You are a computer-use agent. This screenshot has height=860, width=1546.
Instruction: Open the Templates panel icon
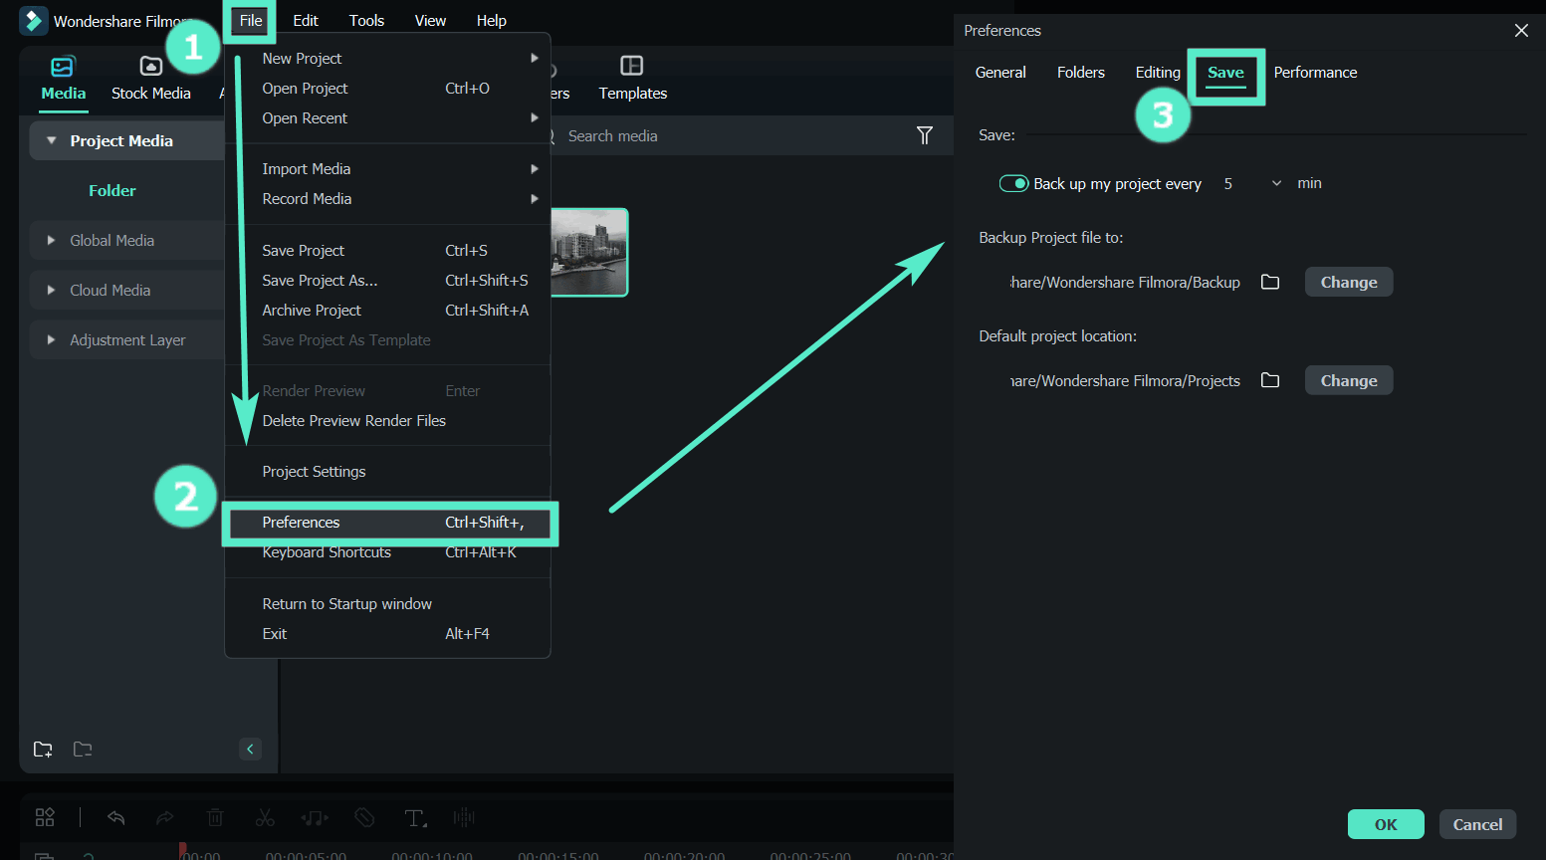click(632, 66)
